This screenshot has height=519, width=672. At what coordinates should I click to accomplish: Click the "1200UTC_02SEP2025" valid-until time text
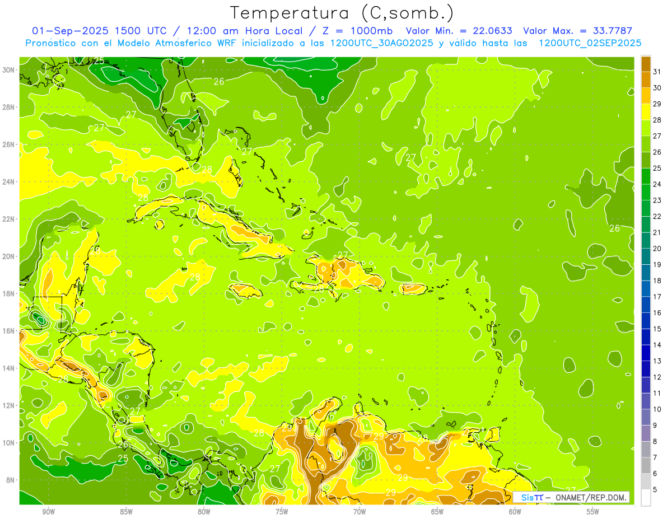pyautogui.click(x=590, y=43)
